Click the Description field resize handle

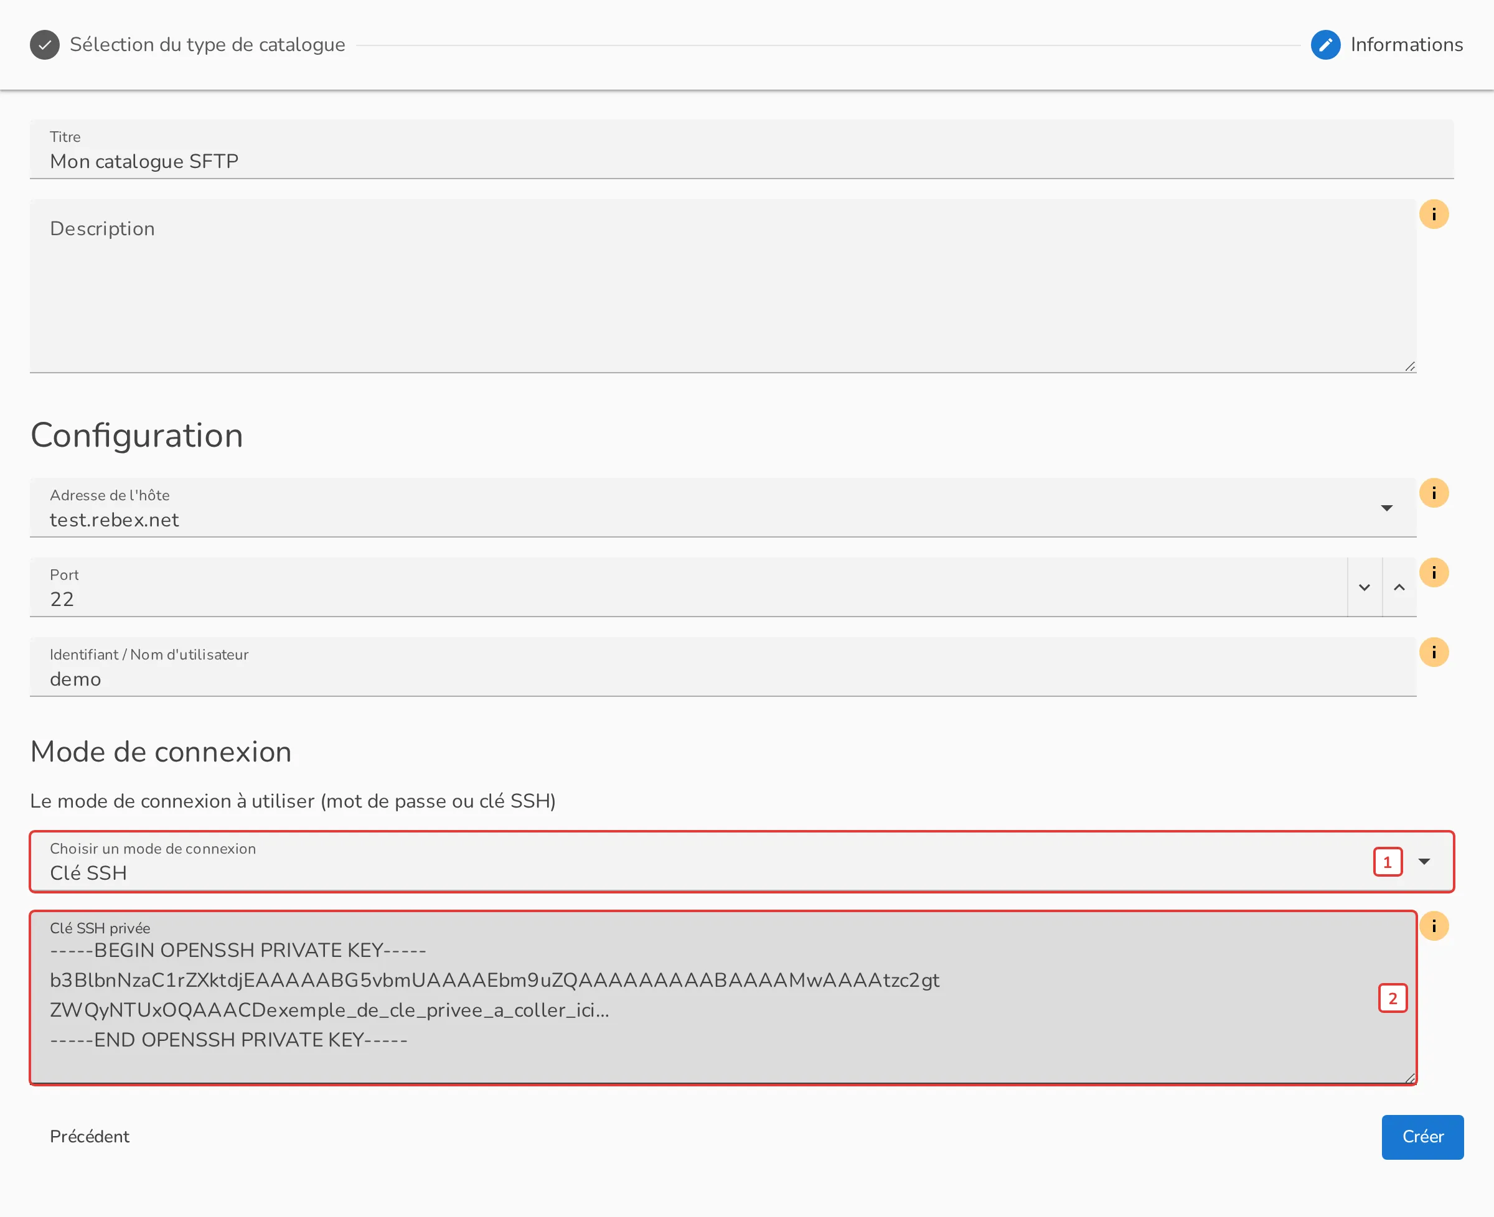click(1410, 366)
